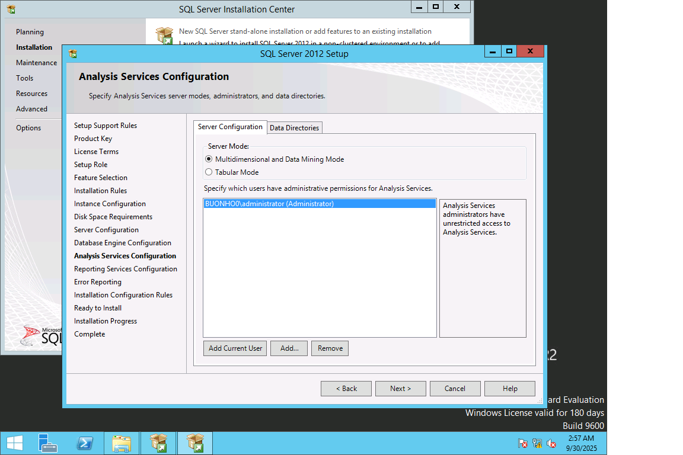
Task: Open Maintenance in Installation Center sidebar
Action: point(36,63)
